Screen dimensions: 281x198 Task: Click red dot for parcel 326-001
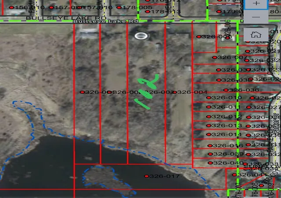[x=82, y=92]
